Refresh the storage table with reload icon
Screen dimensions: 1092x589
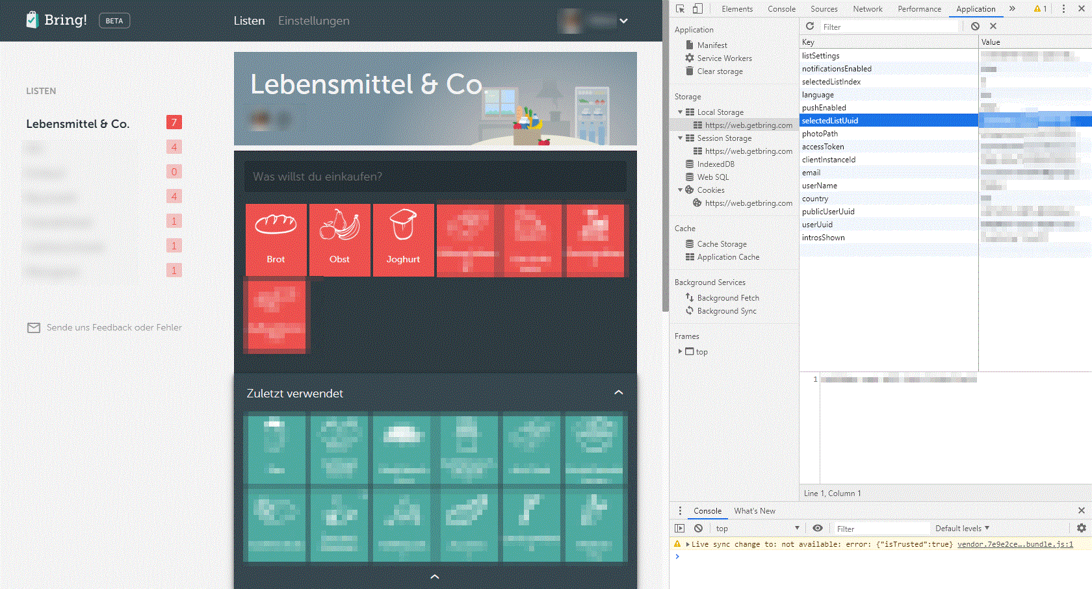[x=810, y=27]
